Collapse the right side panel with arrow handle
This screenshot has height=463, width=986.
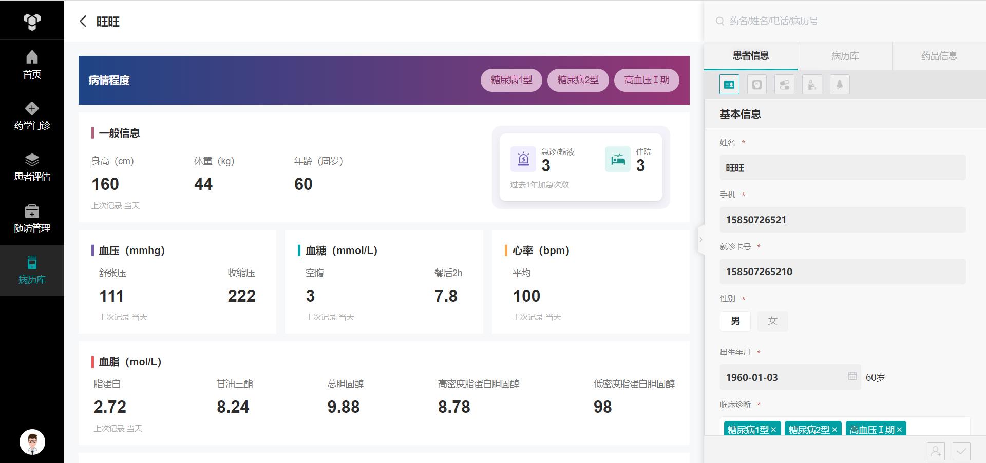[700, 239]
